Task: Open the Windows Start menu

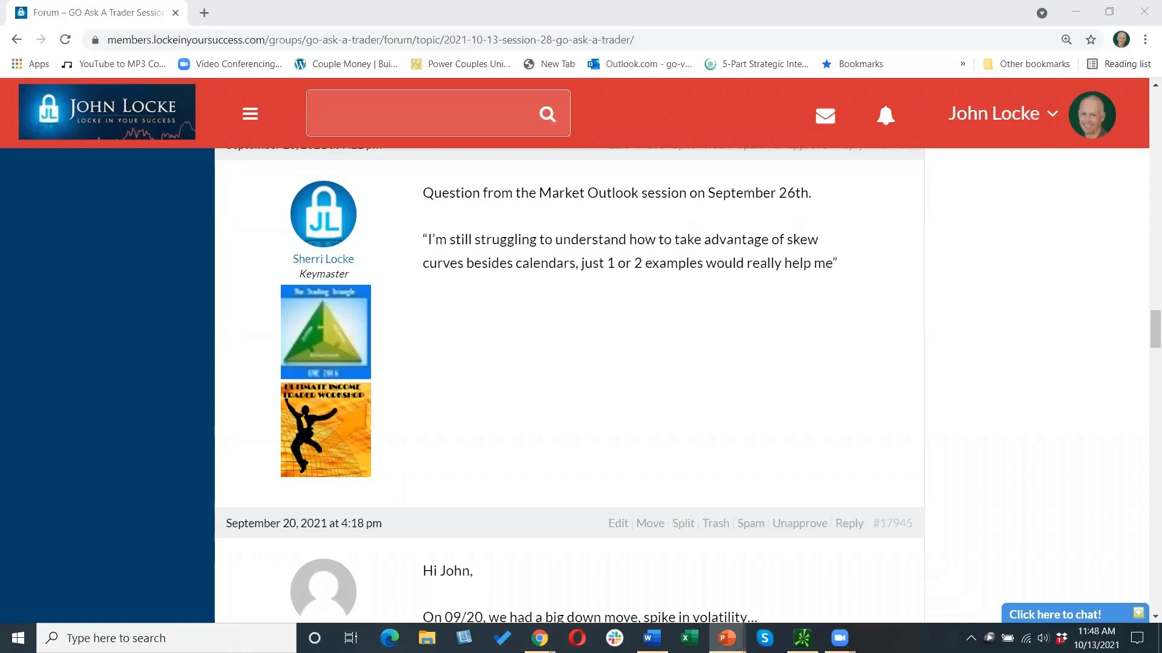Action: click(x=18, y=638)
